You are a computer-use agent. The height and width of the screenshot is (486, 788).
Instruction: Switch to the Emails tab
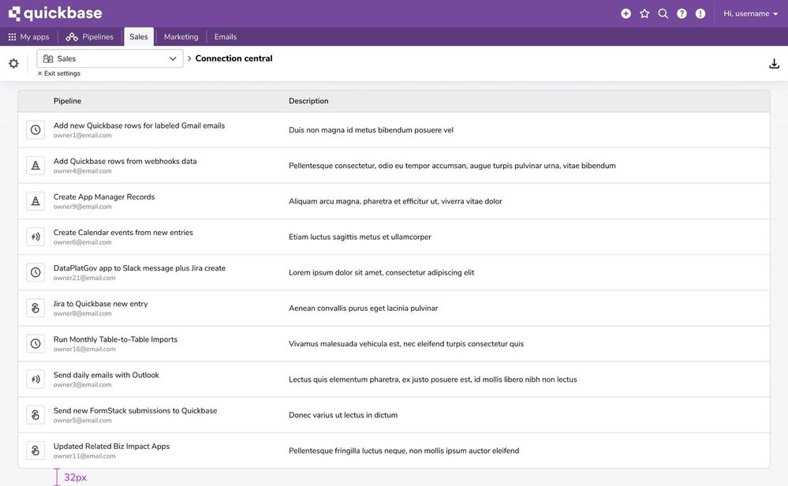coord(225,37)
